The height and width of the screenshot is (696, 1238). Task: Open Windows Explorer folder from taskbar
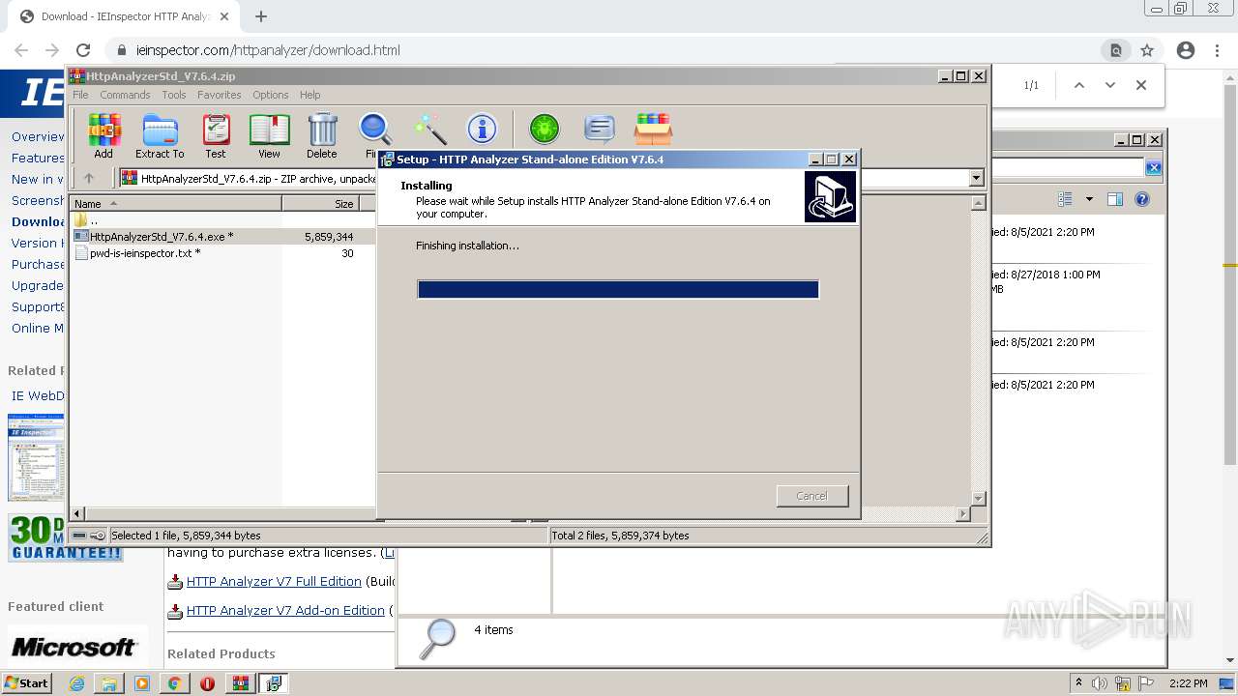click(x=109, y=683)
